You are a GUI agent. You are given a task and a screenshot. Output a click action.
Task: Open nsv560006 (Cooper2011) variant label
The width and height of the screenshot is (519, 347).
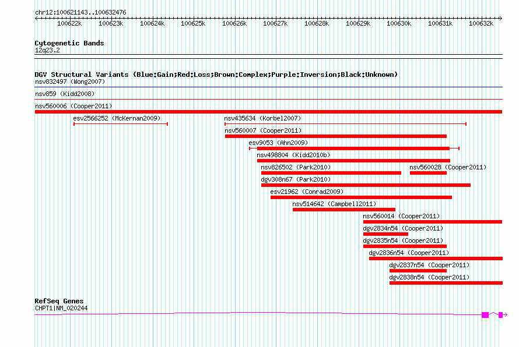pos(73,106)
